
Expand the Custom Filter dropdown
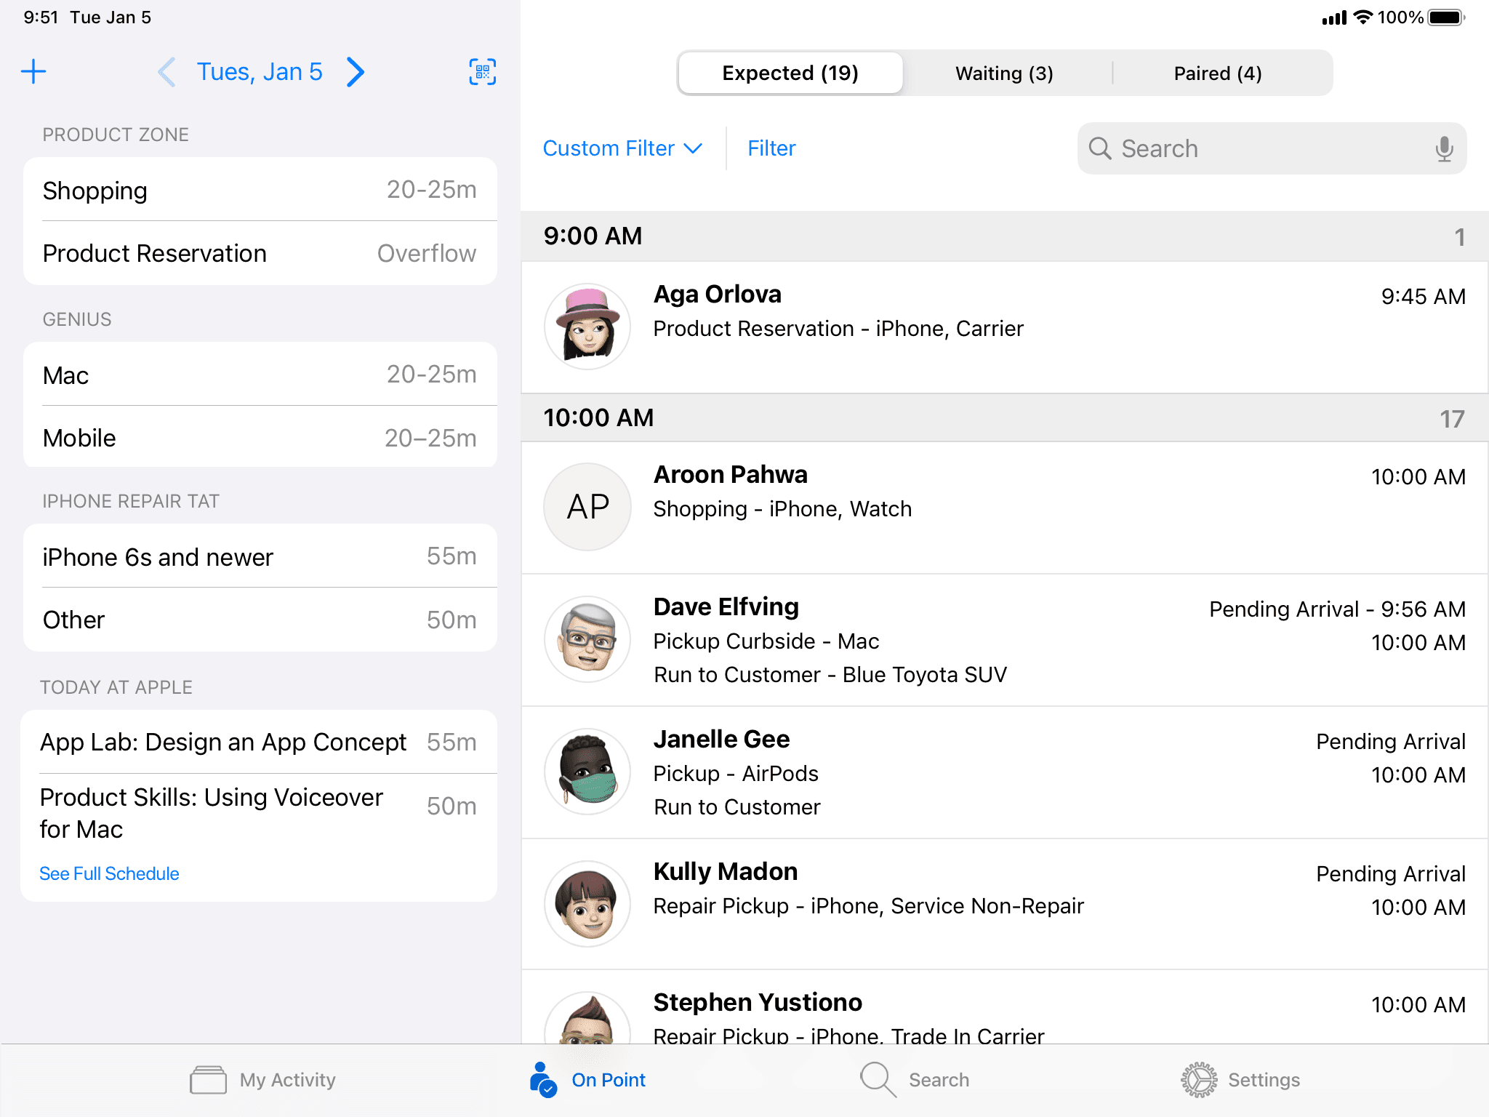(x=622, y=148)
